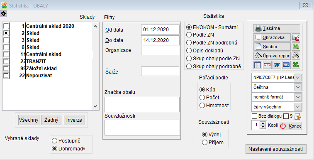Click the Organizace input field

click(x=160, y=50)
